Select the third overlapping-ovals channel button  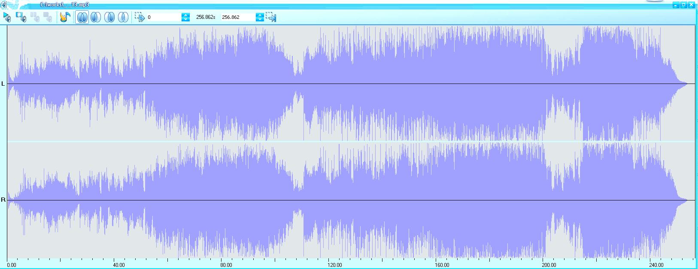pos(109,17)
